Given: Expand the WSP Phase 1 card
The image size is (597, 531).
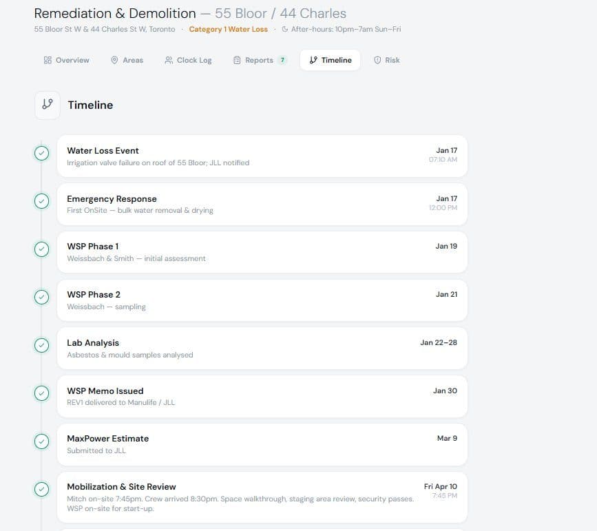Looking at the screenshot, I should tap(262, 252).
